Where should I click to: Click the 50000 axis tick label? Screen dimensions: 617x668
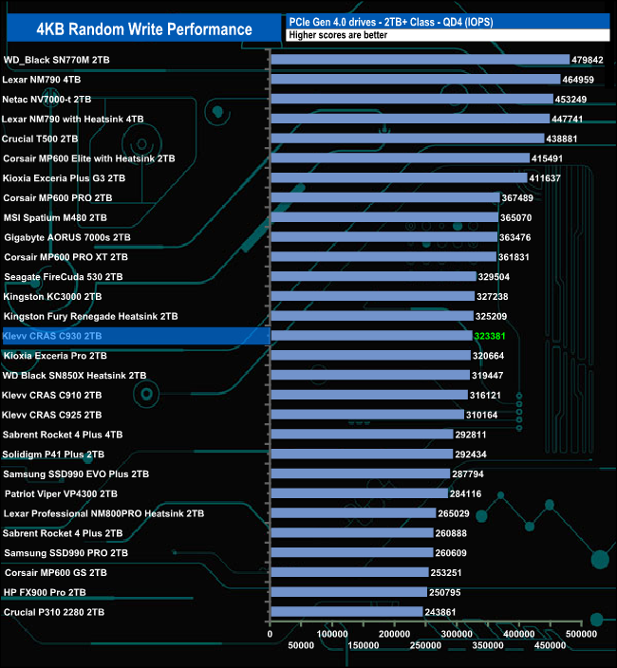(301, 645)
